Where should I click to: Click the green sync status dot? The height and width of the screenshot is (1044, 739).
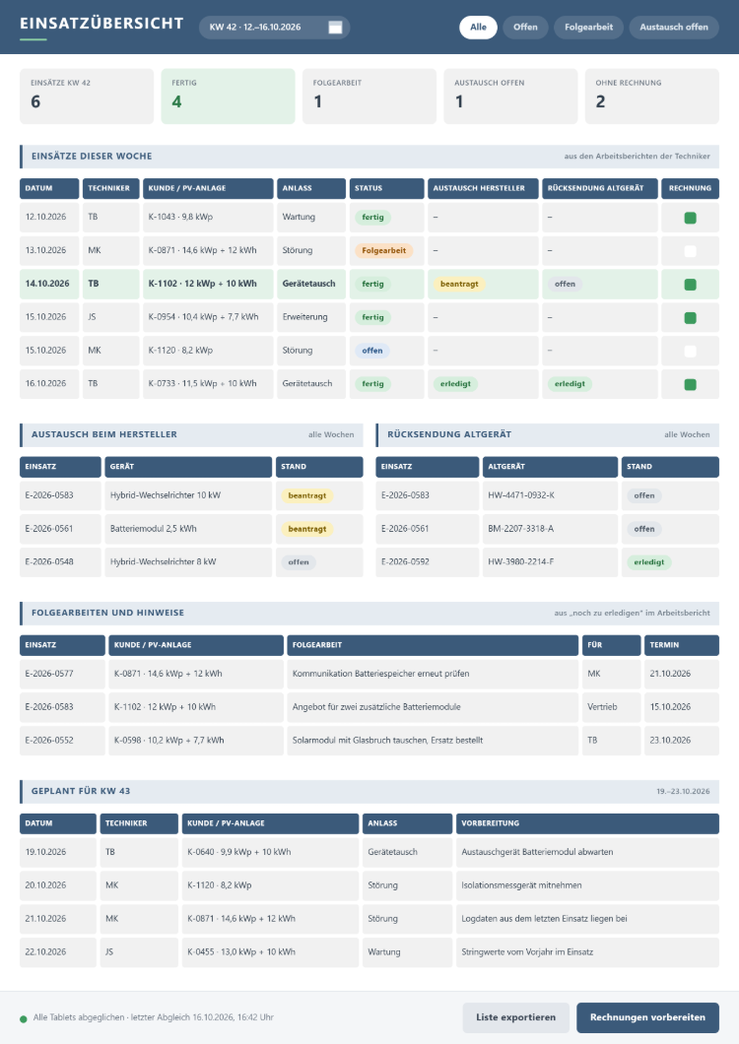click(x=24, y=1018)
